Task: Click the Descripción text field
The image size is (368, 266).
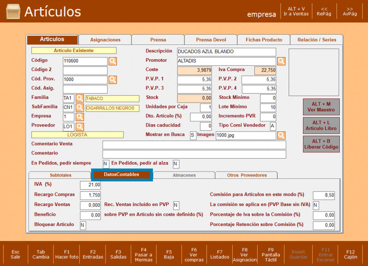Action: click(x=227, y=52)
